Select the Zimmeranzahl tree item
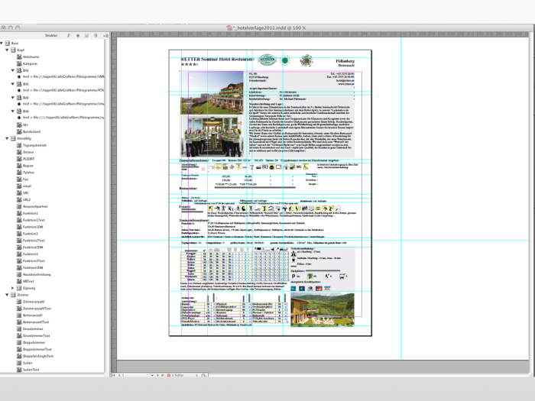This screenshot has height=401, width=535. [34, 302]
